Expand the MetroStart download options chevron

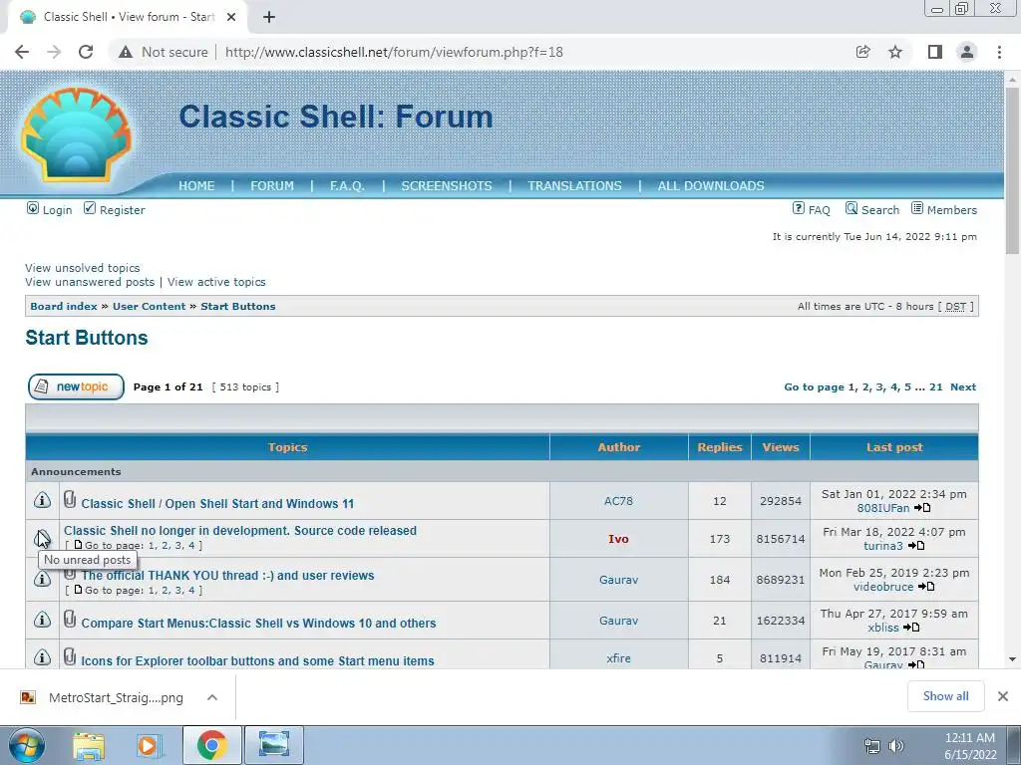click(212, 697)
